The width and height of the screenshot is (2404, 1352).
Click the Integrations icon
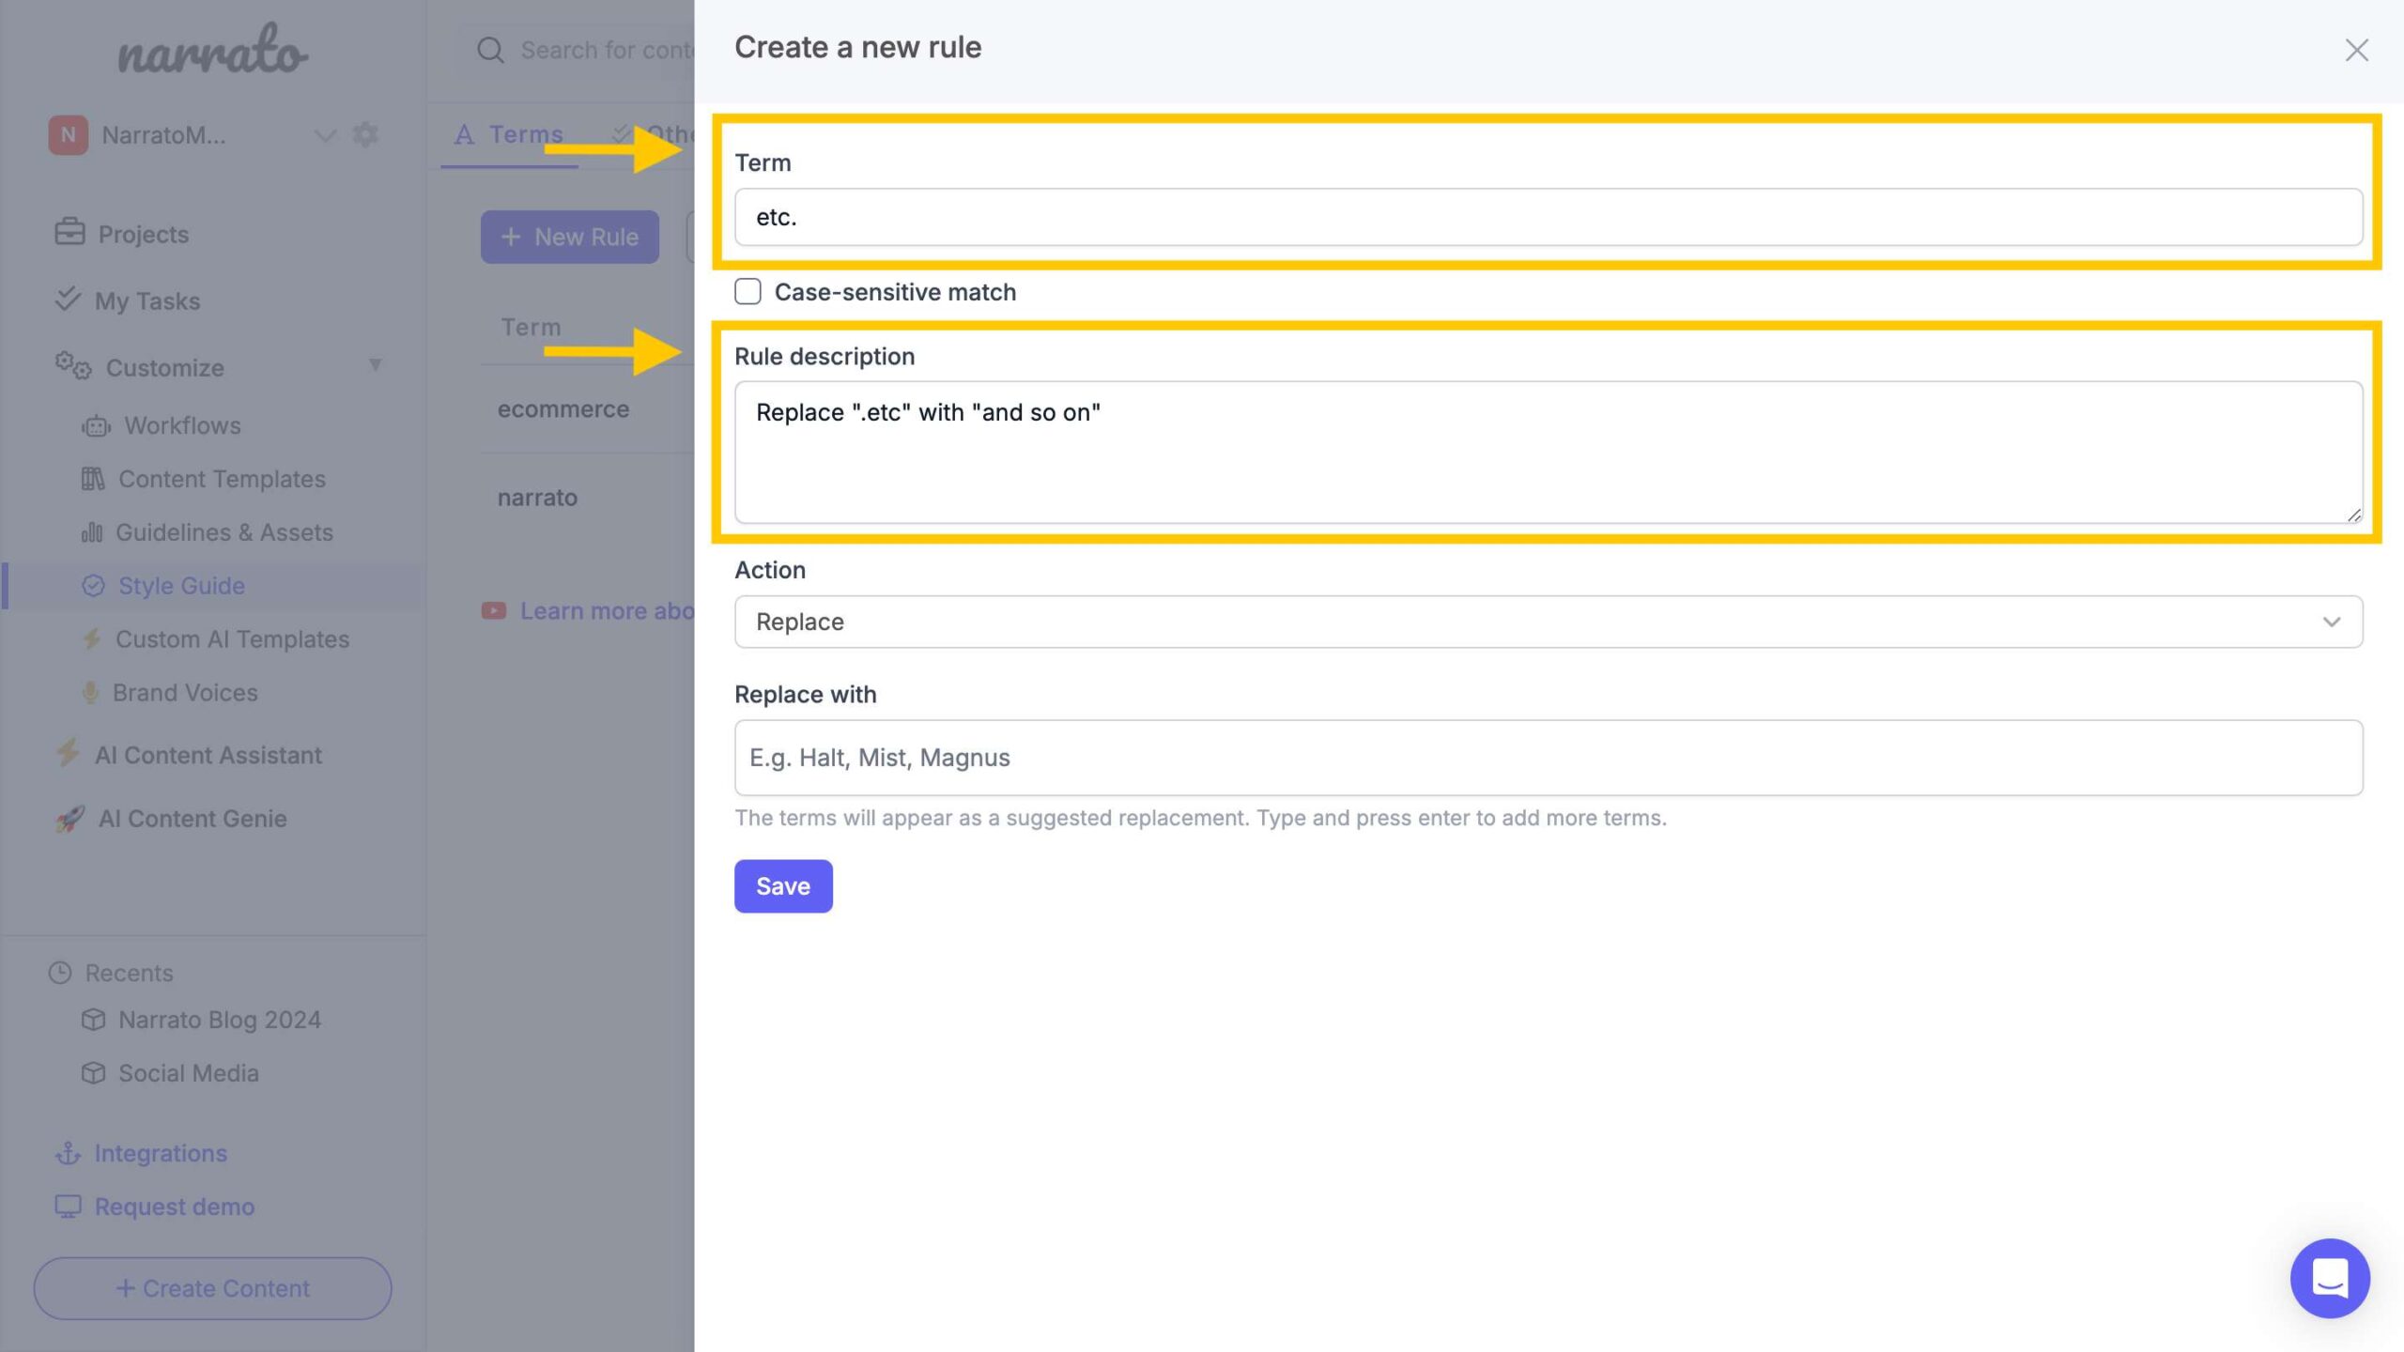coord(65,1154)
